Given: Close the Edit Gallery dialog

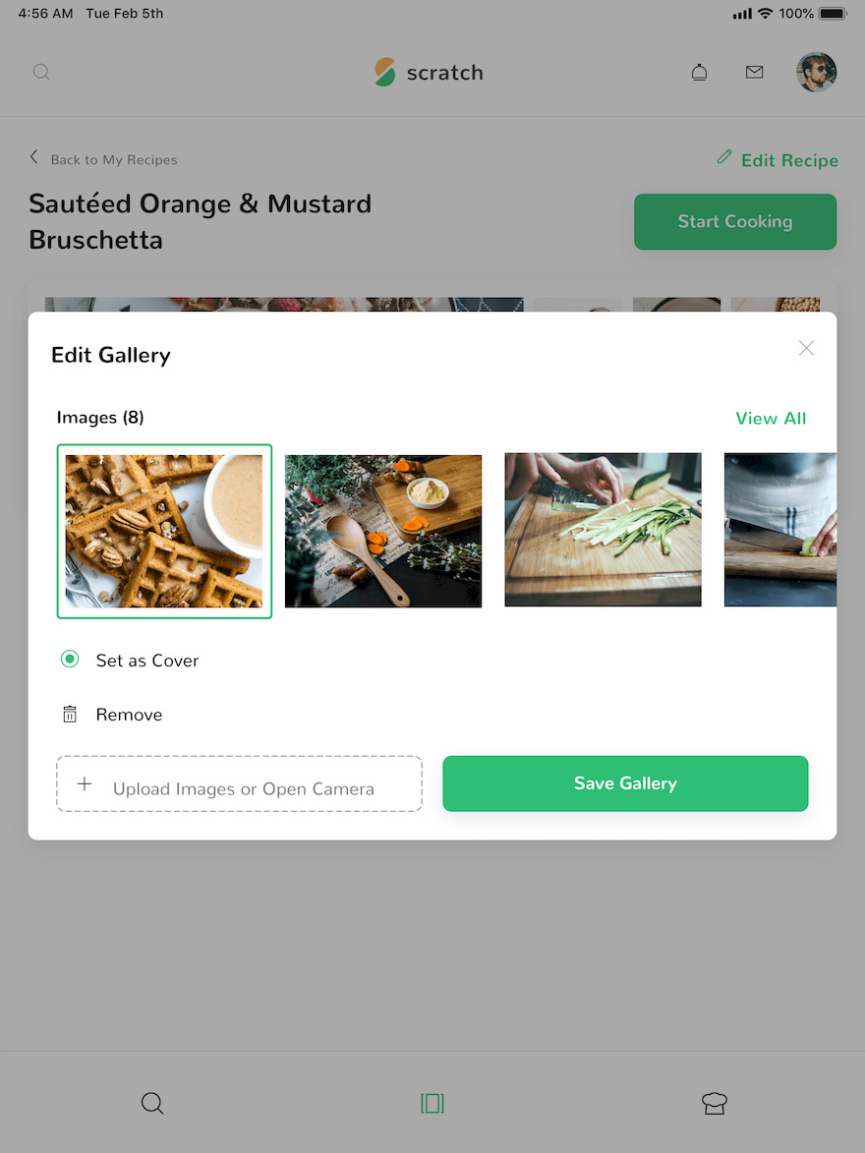Looking at the screenshot, I should [x=806, y=348].
